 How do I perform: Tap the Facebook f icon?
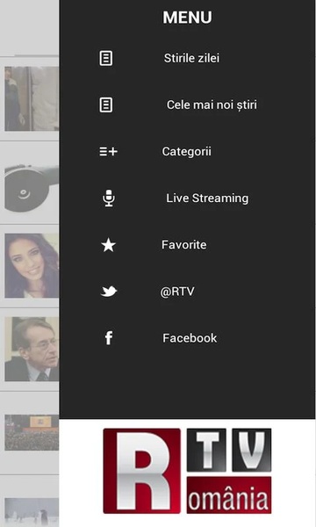pyautogui.click(x=109, y=338)
